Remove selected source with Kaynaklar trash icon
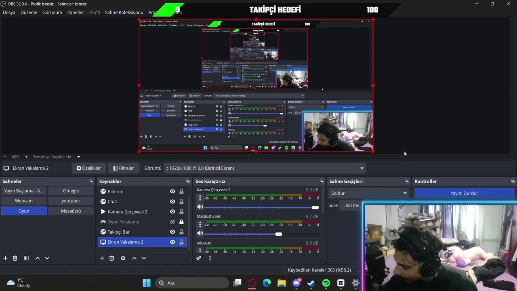The height and width of the screenshot is (291, 517). (x=112, y=258)
